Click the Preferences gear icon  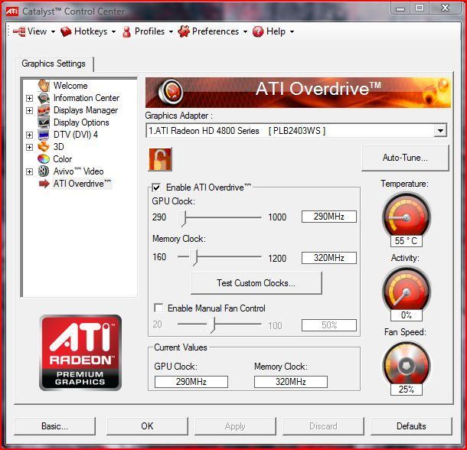[x=184, y=31]
